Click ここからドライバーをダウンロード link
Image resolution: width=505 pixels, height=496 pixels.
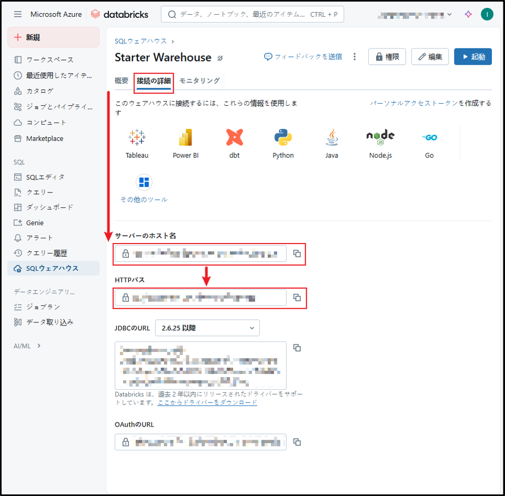(x=207, y=402)
